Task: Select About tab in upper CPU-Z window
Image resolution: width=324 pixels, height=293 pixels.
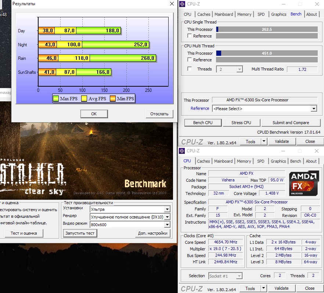Action: tap(312, 14)
